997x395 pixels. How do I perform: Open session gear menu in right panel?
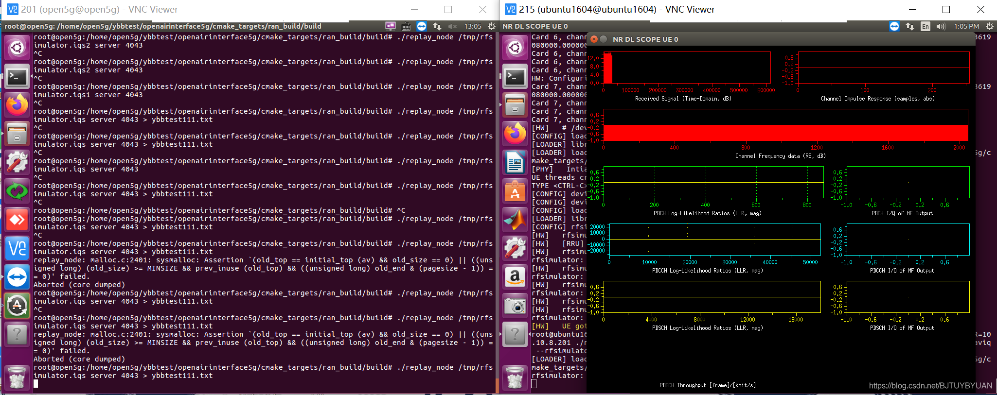click(989, 26)
